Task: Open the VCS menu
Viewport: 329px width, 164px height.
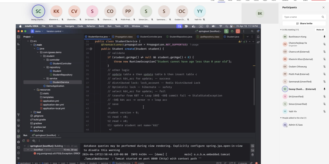Action: click(x=126, y=26)
